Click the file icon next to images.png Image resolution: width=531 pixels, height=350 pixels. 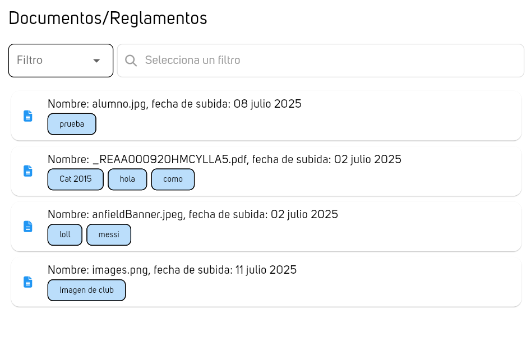coord(28,282)
